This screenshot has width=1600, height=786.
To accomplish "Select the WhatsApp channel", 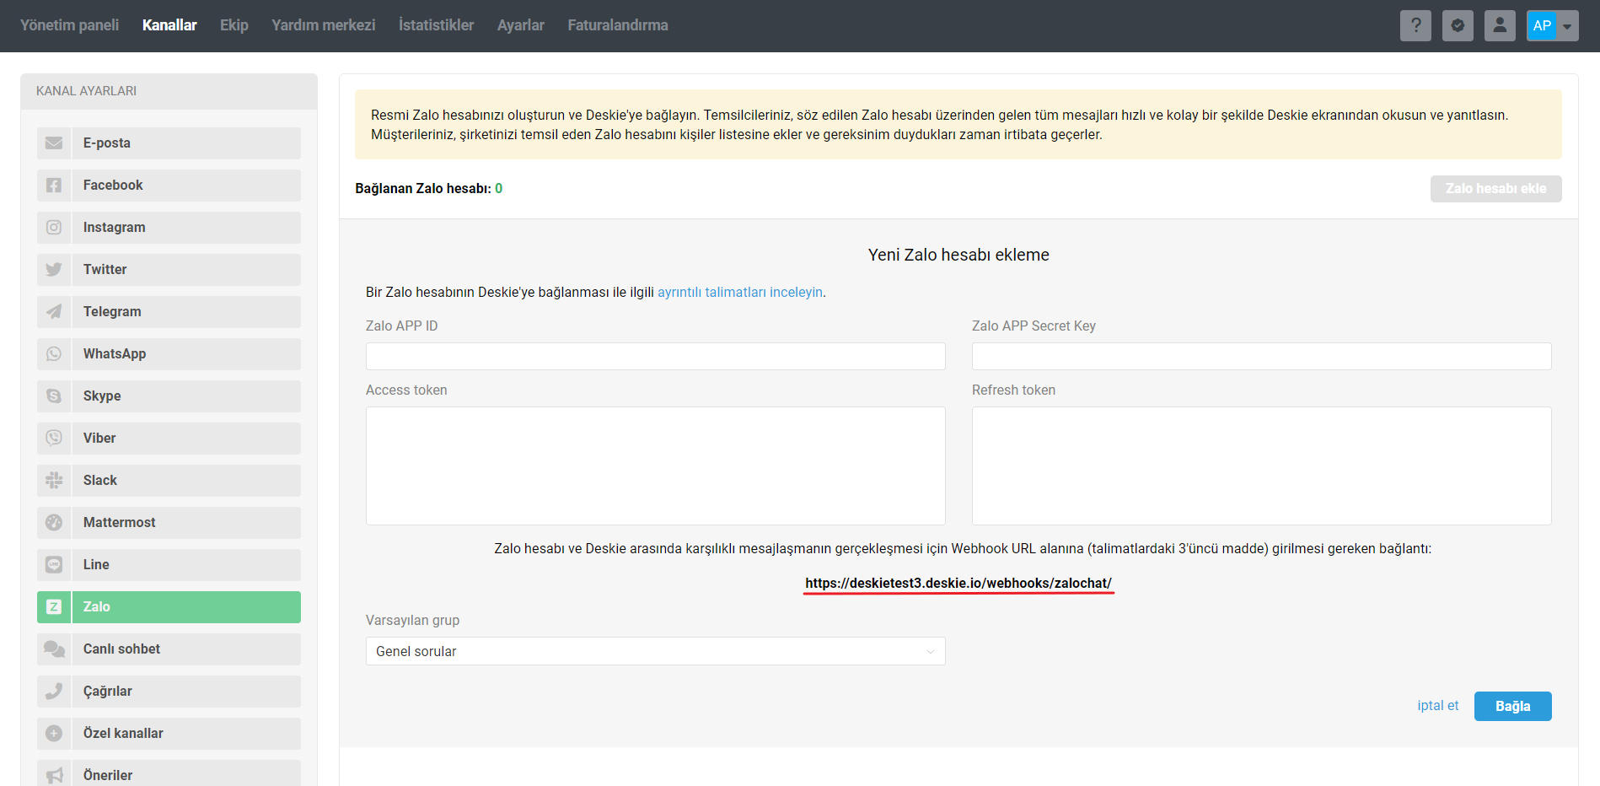I will pos(169,354).
